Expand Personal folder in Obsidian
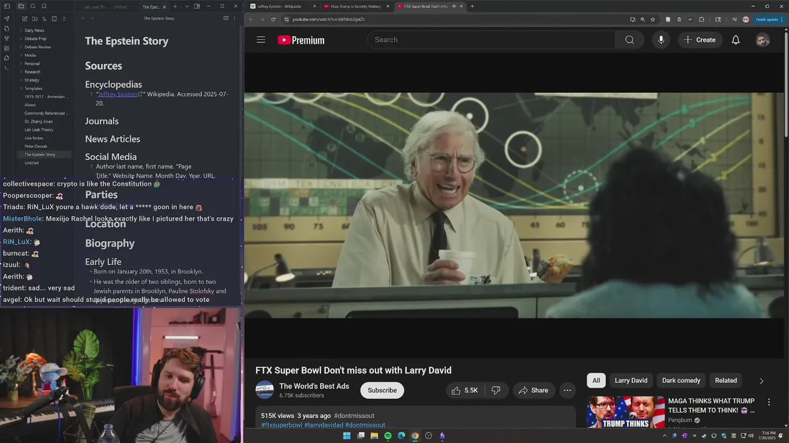789x443 pixels. coord(31,63)
